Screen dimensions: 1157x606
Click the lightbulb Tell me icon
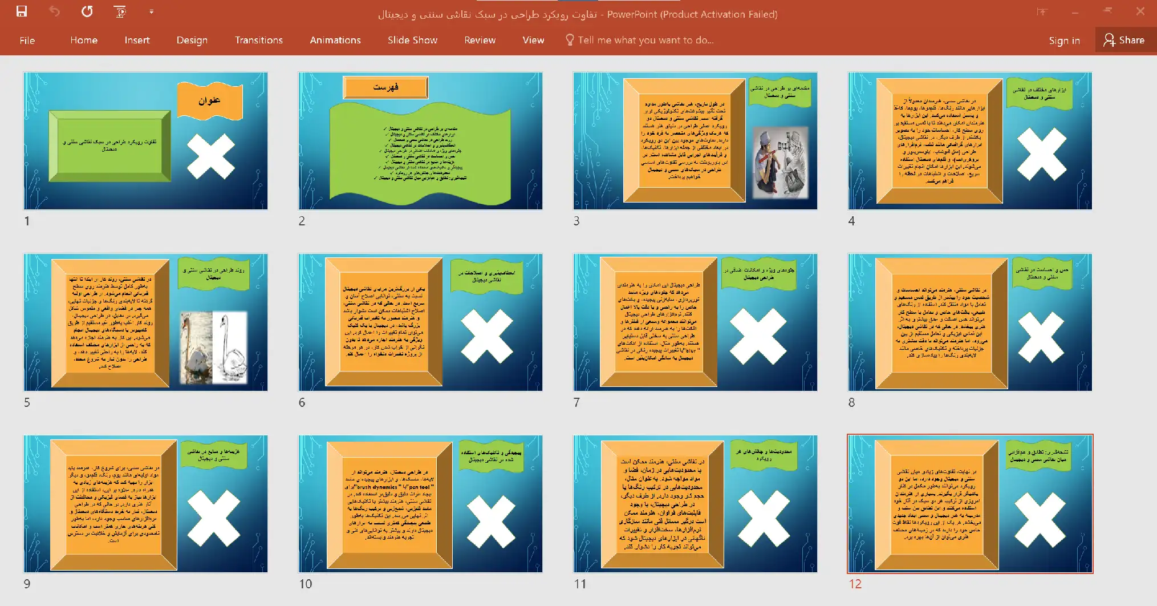coord(569,40)
